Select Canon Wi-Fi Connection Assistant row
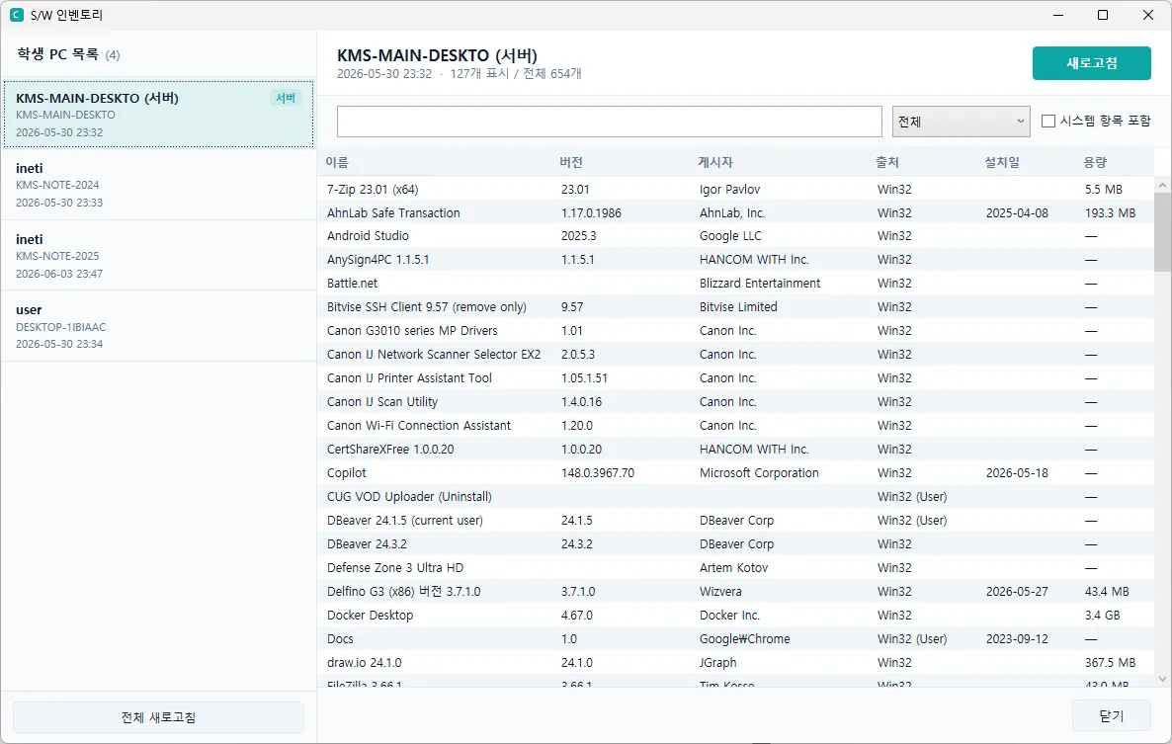 [x=736, y=426]
